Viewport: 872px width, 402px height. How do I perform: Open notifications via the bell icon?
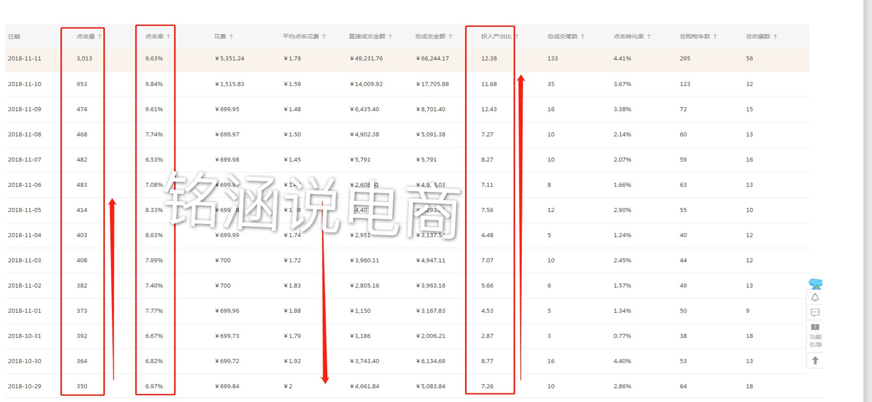point(815,298)
